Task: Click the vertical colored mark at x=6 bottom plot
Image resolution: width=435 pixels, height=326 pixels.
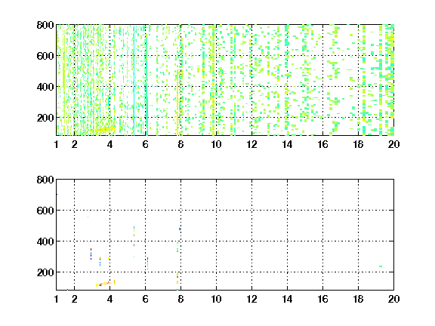Action: tap(147, 263)
